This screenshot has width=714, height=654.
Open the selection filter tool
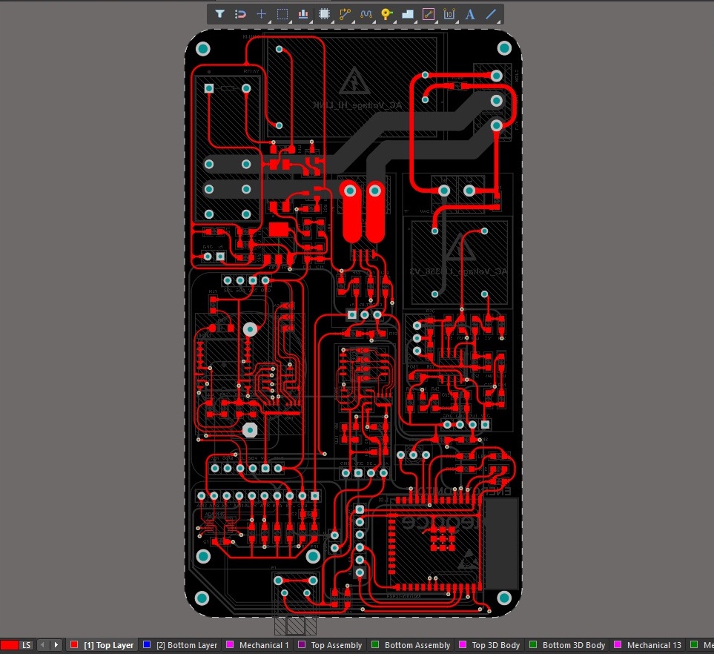[220, 14]
